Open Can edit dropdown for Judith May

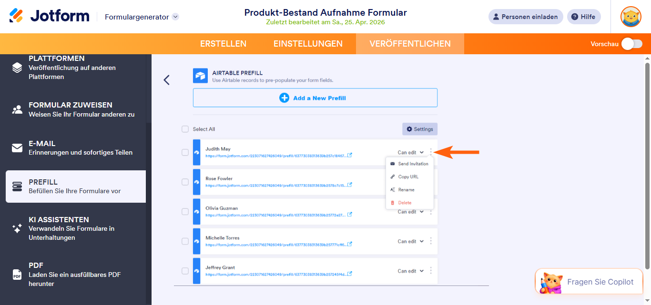click(410, 153)
